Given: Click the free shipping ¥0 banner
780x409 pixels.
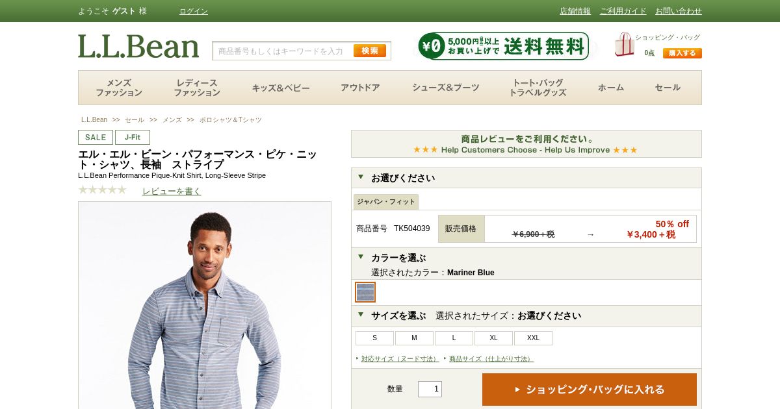Looking at the screenshot, I should click(x=503, y=46).
